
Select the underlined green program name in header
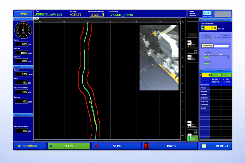(x=49, y=15)
